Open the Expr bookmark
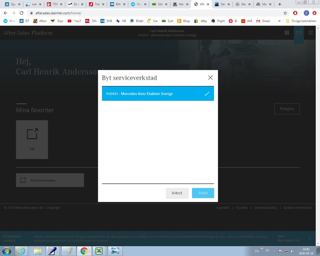This screenshot has width=320, height=256. click(57, 21)
